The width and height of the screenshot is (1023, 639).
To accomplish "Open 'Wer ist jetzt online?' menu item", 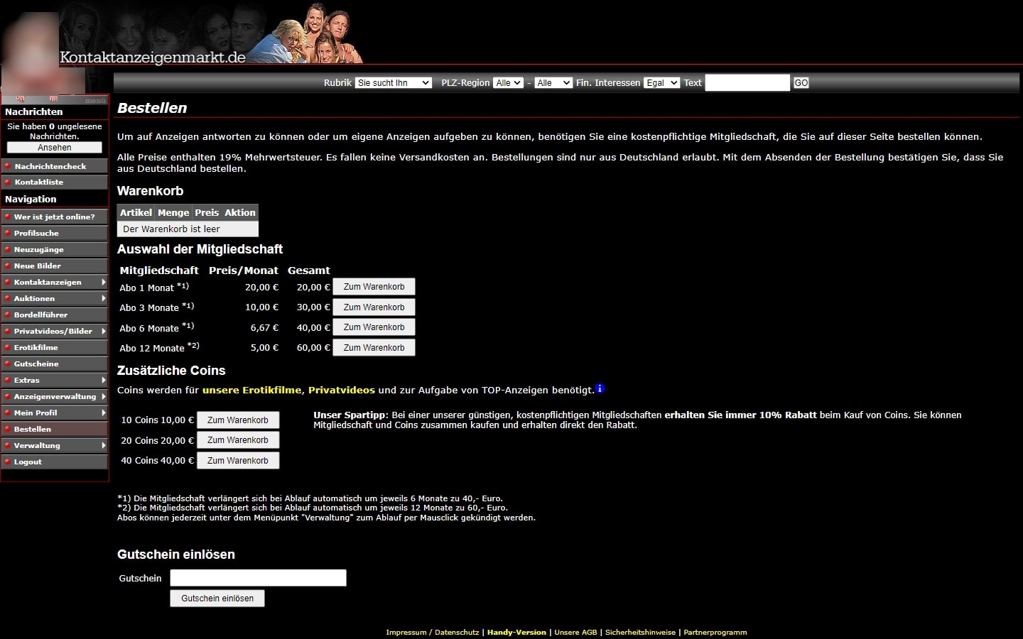I will point(54,217).
